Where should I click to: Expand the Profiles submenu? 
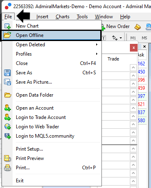point(52,54)
